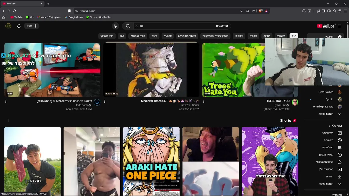This screenshot has height=196, width=349.
Task: Click the YouTube search magnifier icon
Action: [x=128, y=26]
